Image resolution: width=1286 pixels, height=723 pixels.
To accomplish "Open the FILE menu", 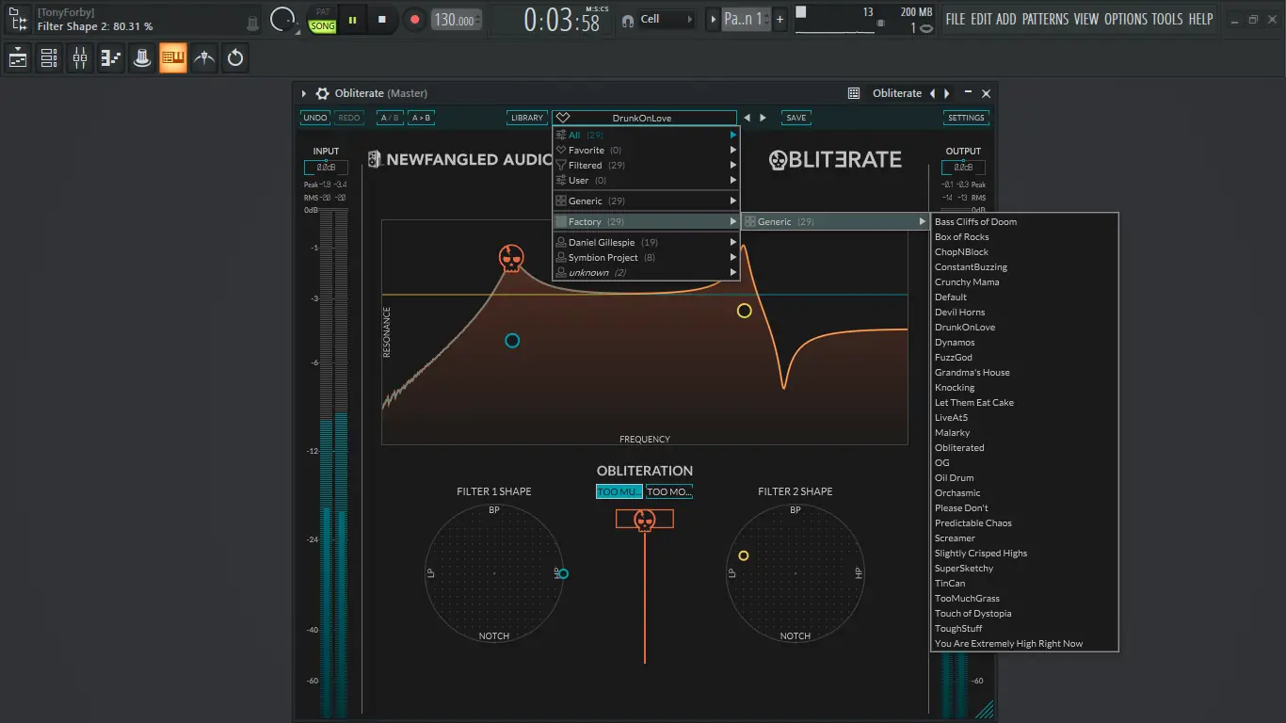I will [x=956, y=19].
